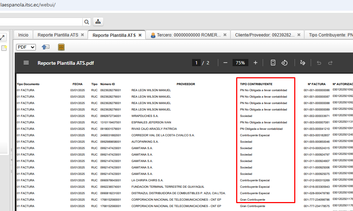This screenshot has width=353, height=211.
Task: Switch to the Cliente/Proveedor tab
Action: point(264,35)
